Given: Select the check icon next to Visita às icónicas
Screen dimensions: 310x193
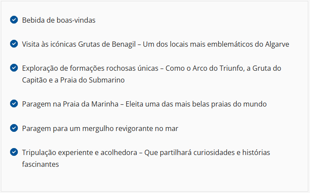Looking at the screenshot, I should pyautogui.click(x=14, y=44).
